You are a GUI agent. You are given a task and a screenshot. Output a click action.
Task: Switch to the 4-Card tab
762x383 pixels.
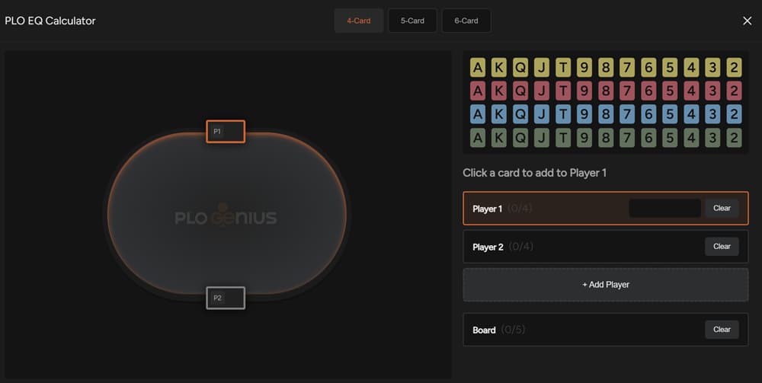coord(359,21)
